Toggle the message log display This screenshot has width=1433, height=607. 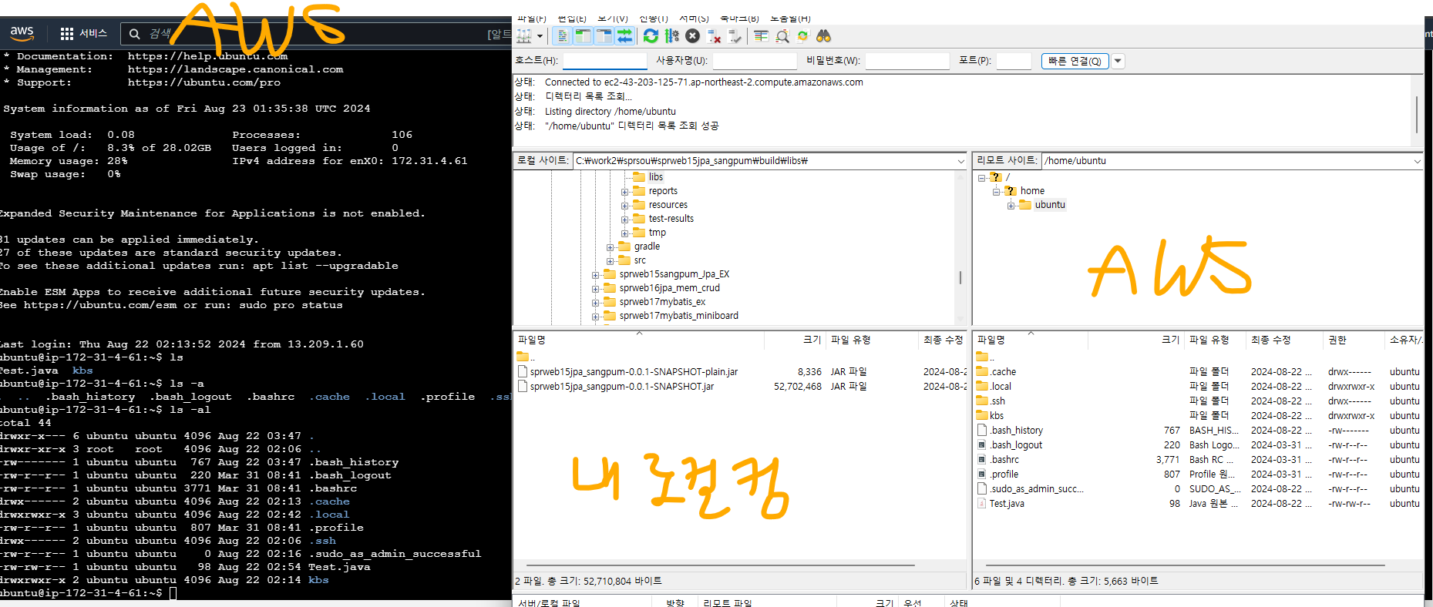coord(563,36)
